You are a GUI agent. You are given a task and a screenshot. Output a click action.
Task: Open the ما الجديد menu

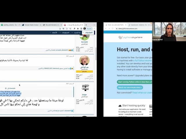point(77,32)
